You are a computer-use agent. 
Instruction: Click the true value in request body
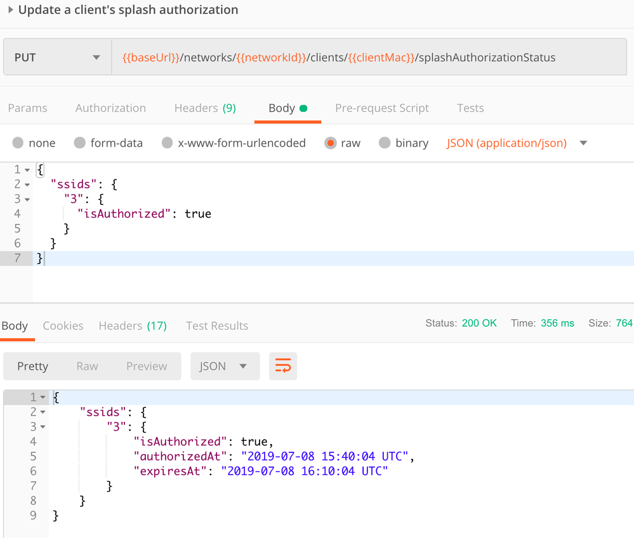tap(198, 213)
